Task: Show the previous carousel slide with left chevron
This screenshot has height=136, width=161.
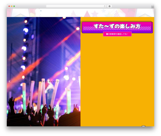Action: click(10, 81)
